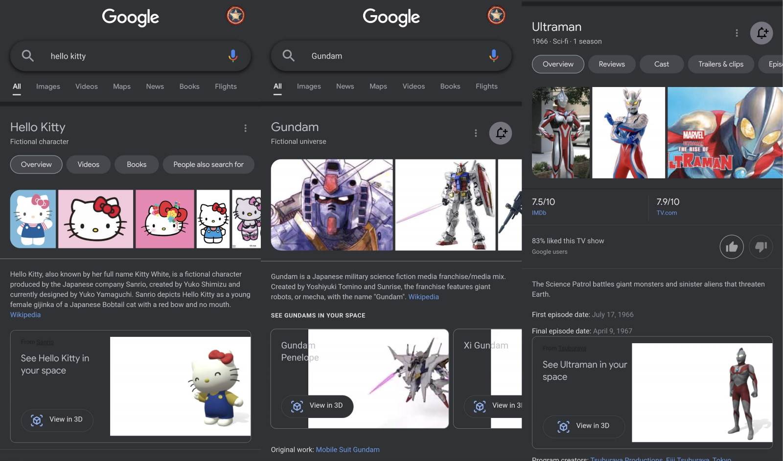
Task: Select Flights tab on hello kitty search
Action: 226,87
